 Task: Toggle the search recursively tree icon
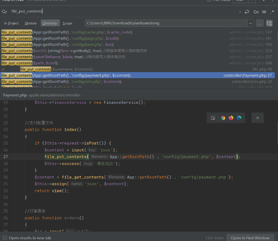pos(269,23)
